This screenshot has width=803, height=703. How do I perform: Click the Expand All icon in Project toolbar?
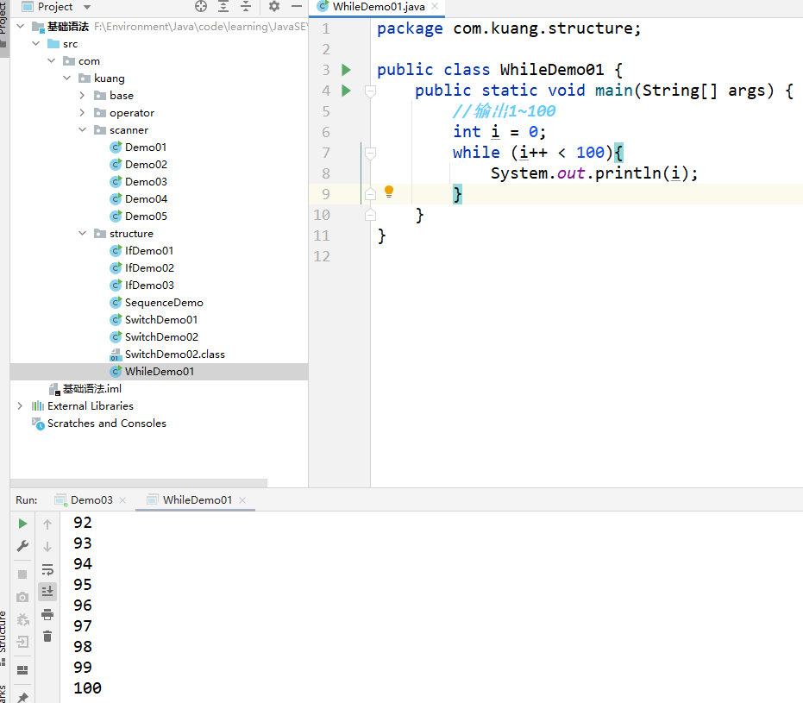pyautogui.click(x=223, y=6)
